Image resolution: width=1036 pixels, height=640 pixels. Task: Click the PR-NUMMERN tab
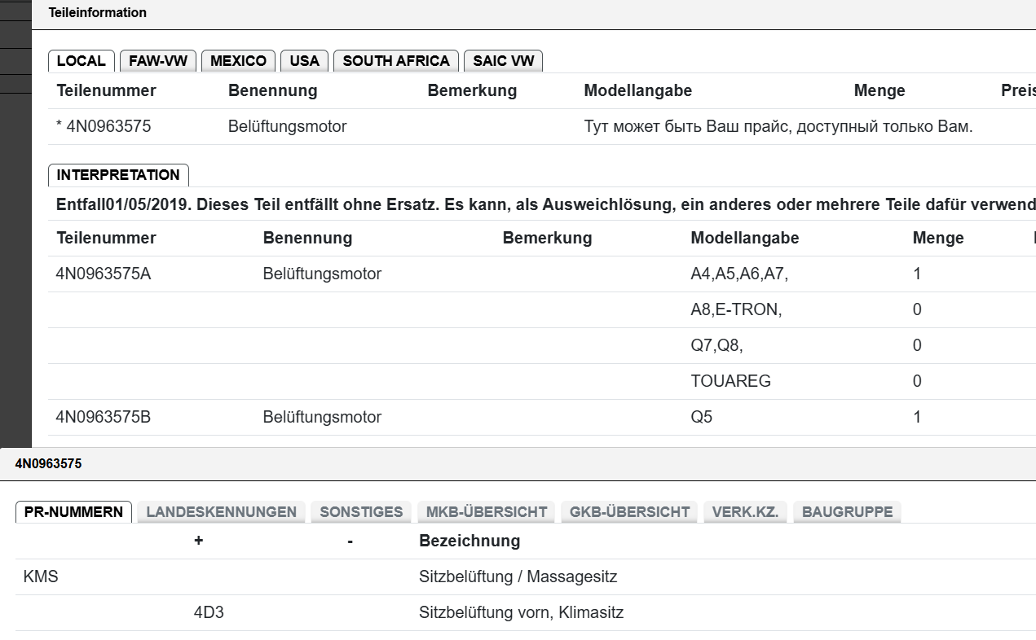click(73, 511)
